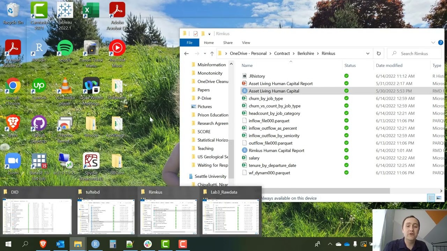
Task: Toggle the checkmark icon in the title bar
Action: [196, 34]
